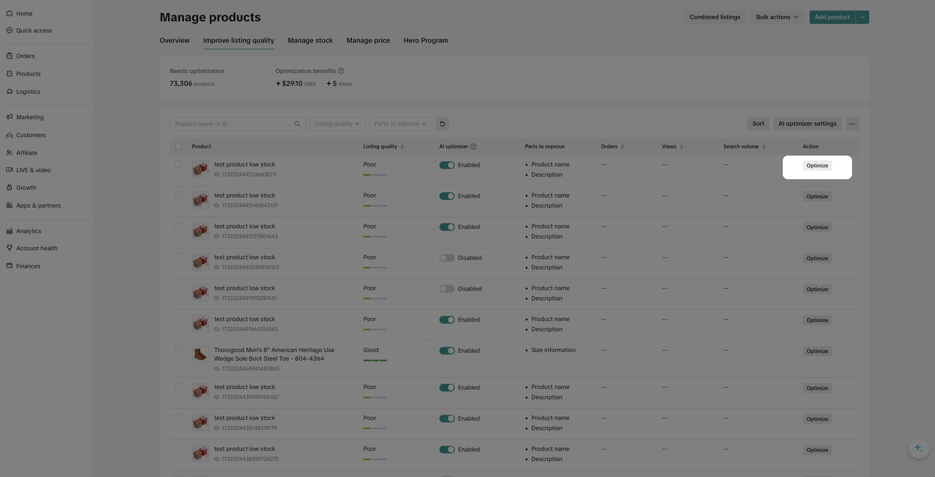Check the select-all checkbox in table header

[178, 146]
